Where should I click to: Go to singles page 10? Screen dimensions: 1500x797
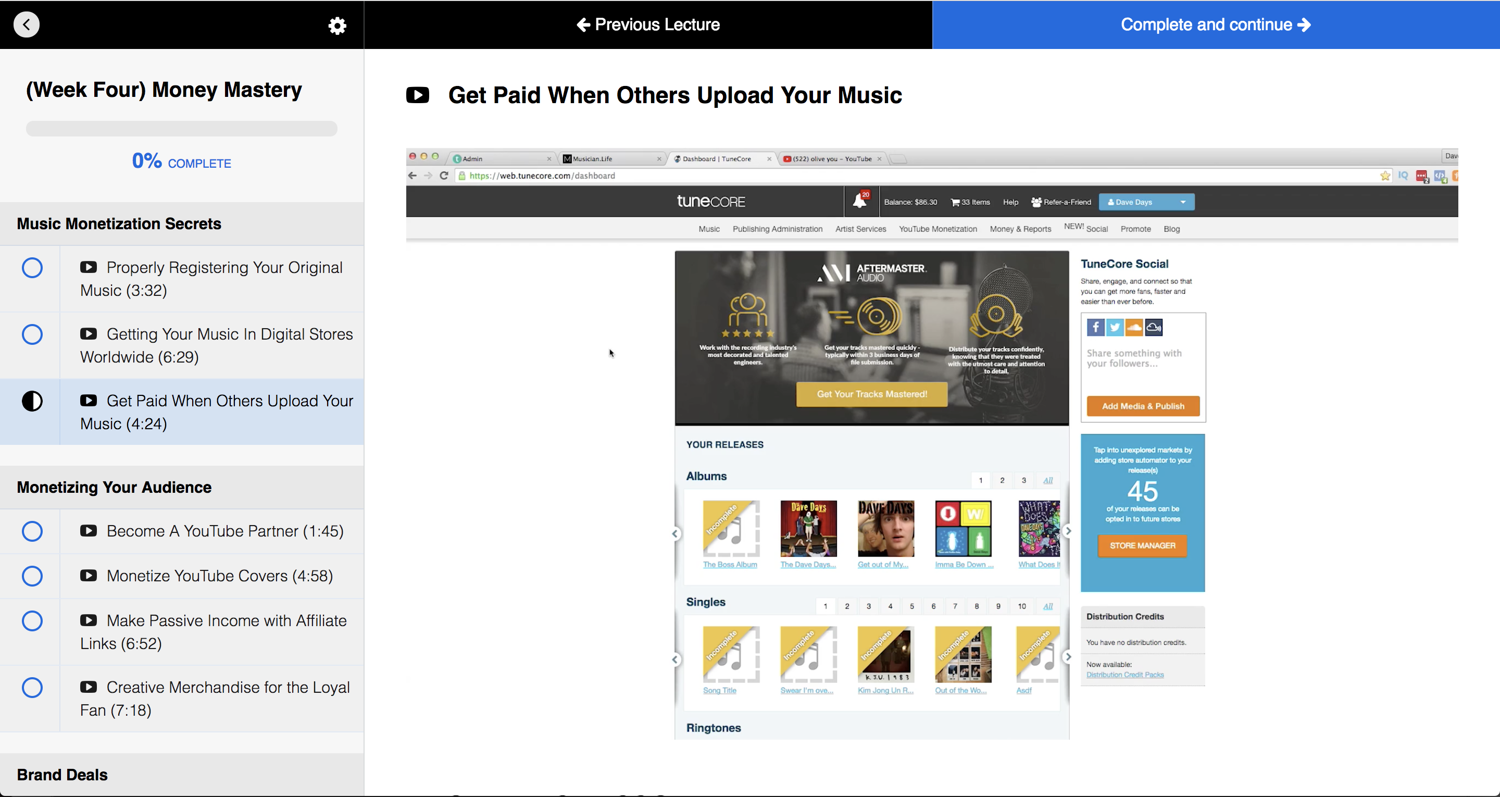tap(1021, 606)
